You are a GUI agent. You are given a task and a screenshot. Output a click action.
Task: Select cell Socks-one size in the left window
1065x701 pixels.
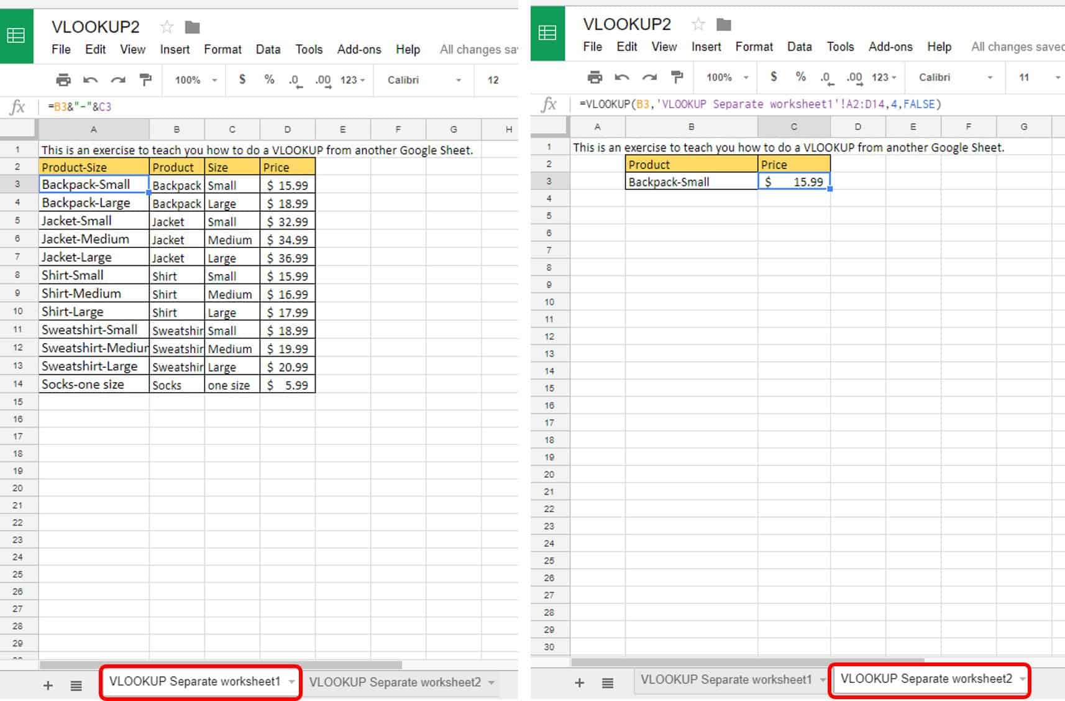pos(94,384)
